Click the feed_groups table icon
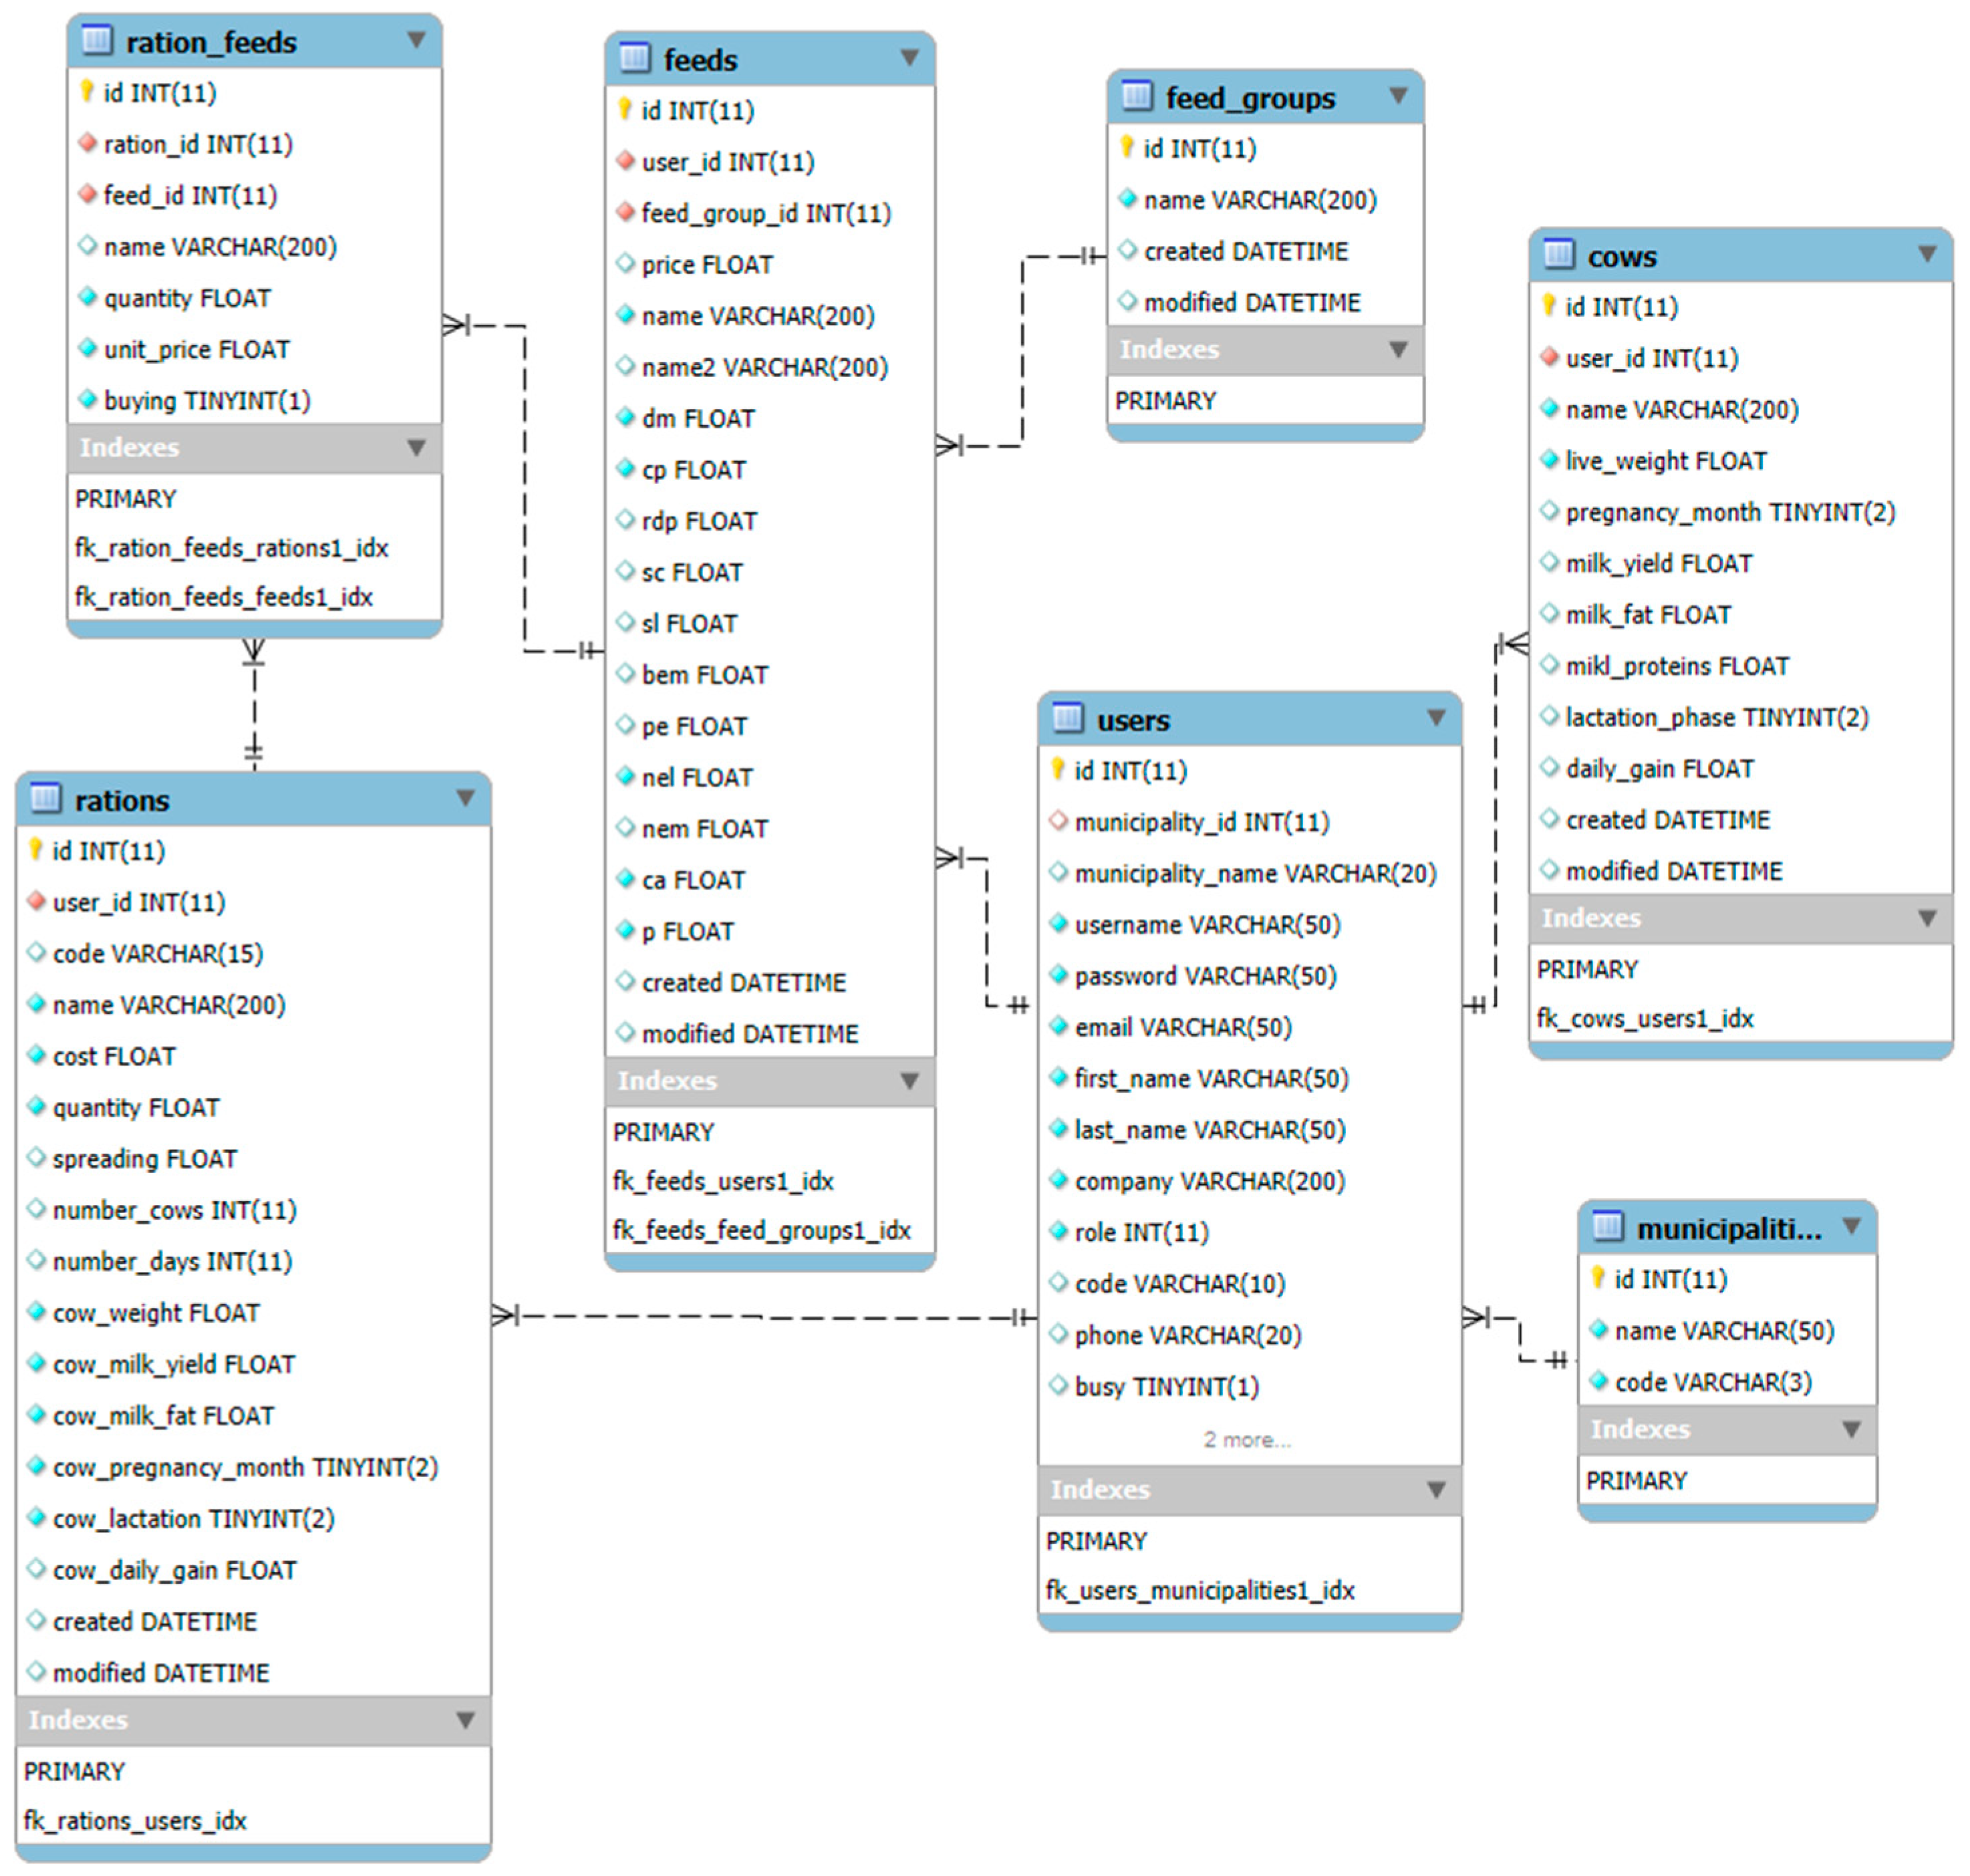 click(x=1136, y=97)
